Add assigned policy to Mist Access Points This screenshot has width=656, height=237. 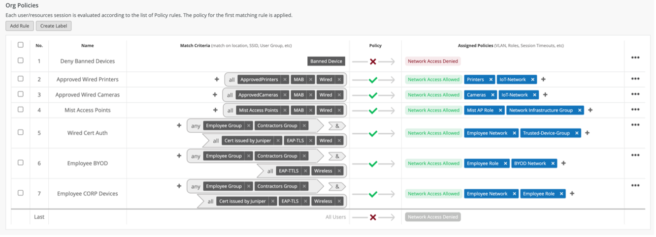[x=590, y=110]
